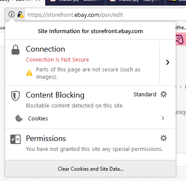Screen dimensions: 186x181
Task: Click the Cookies icon
Action: (19, 118)
